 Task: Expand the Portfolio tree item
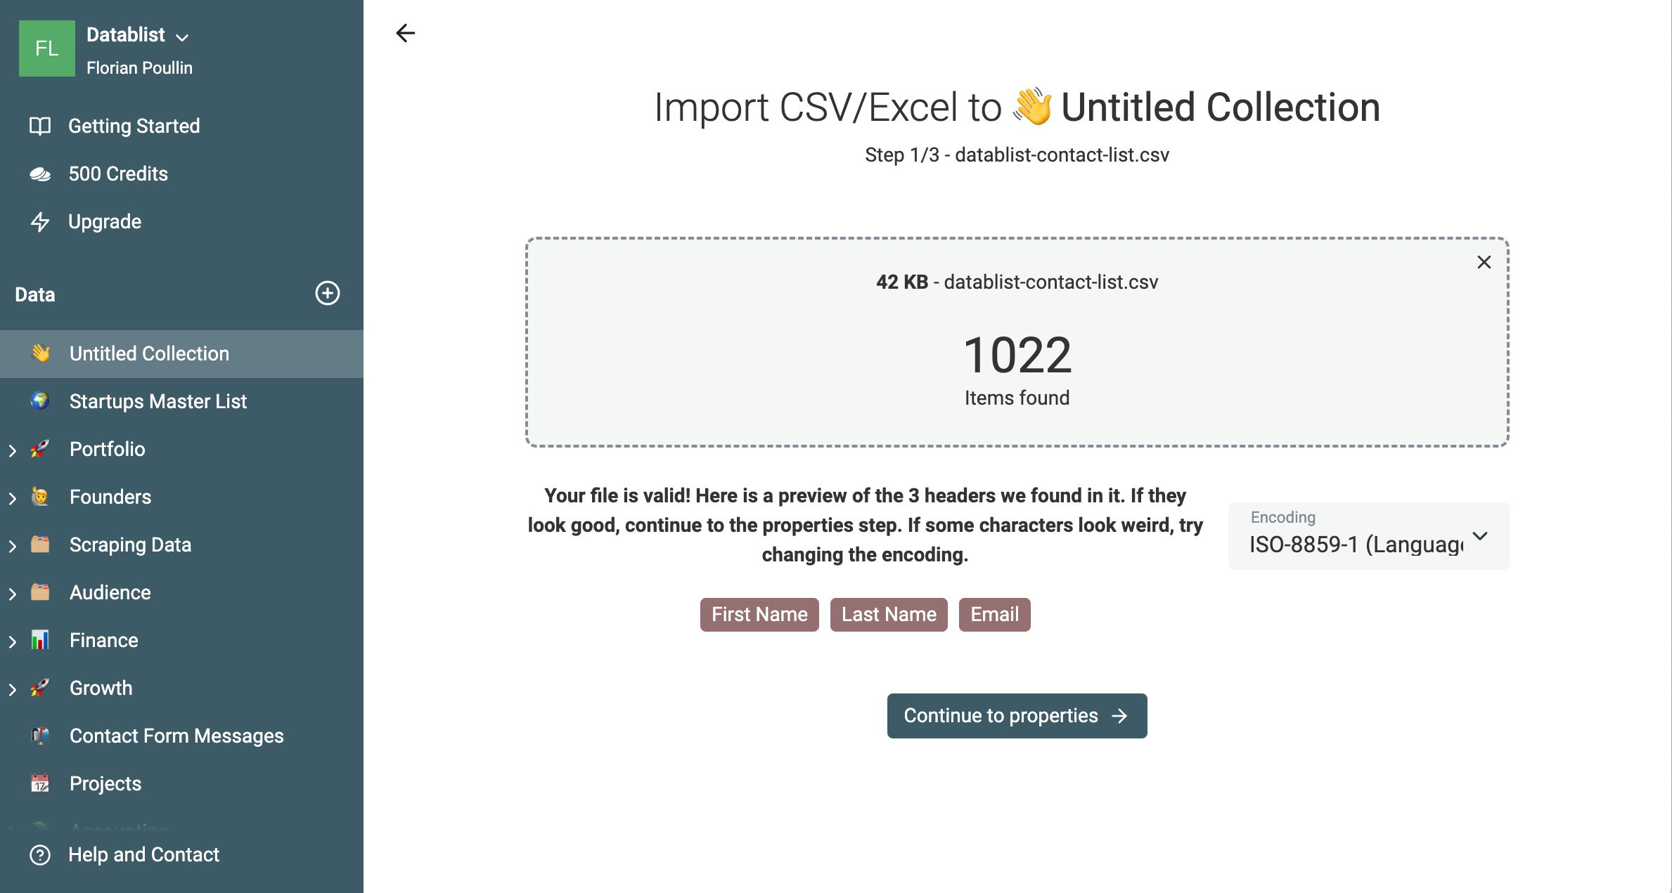[x=12, y=449]
